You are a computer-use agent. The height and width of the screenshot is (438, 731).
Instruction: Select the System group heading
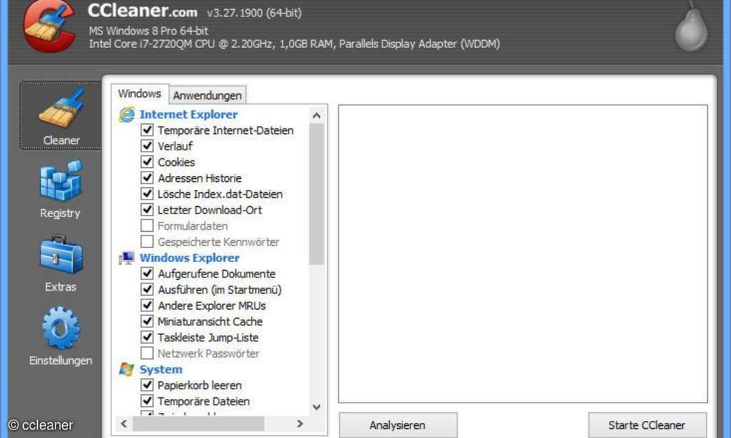point(161,369)
